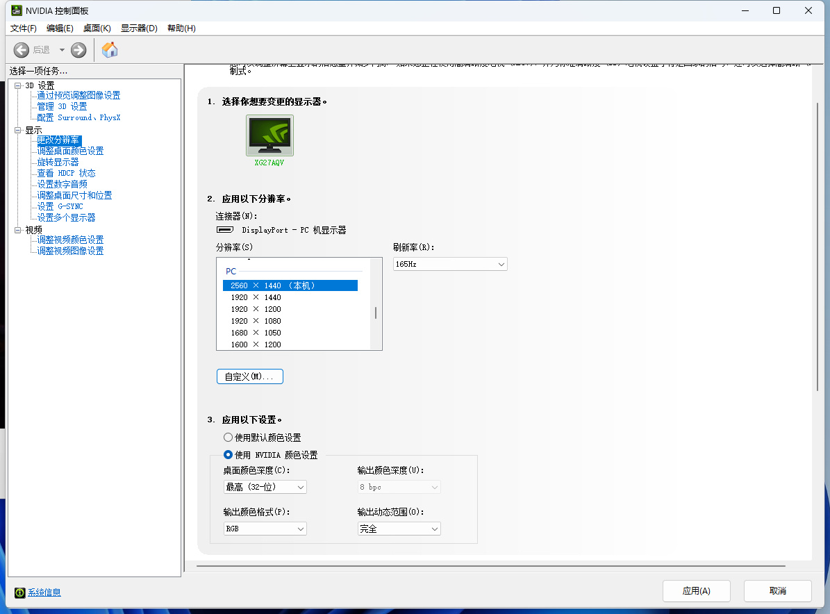Collapse the 3D 设置 tree node

pyautogui.click(x=17, y=85)
